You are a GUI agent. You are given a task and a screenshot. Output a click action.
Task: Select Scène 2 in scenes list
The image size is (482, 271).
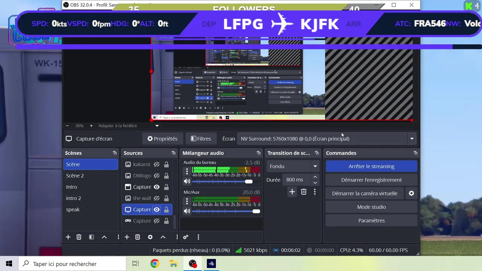(x=90, y=175)
